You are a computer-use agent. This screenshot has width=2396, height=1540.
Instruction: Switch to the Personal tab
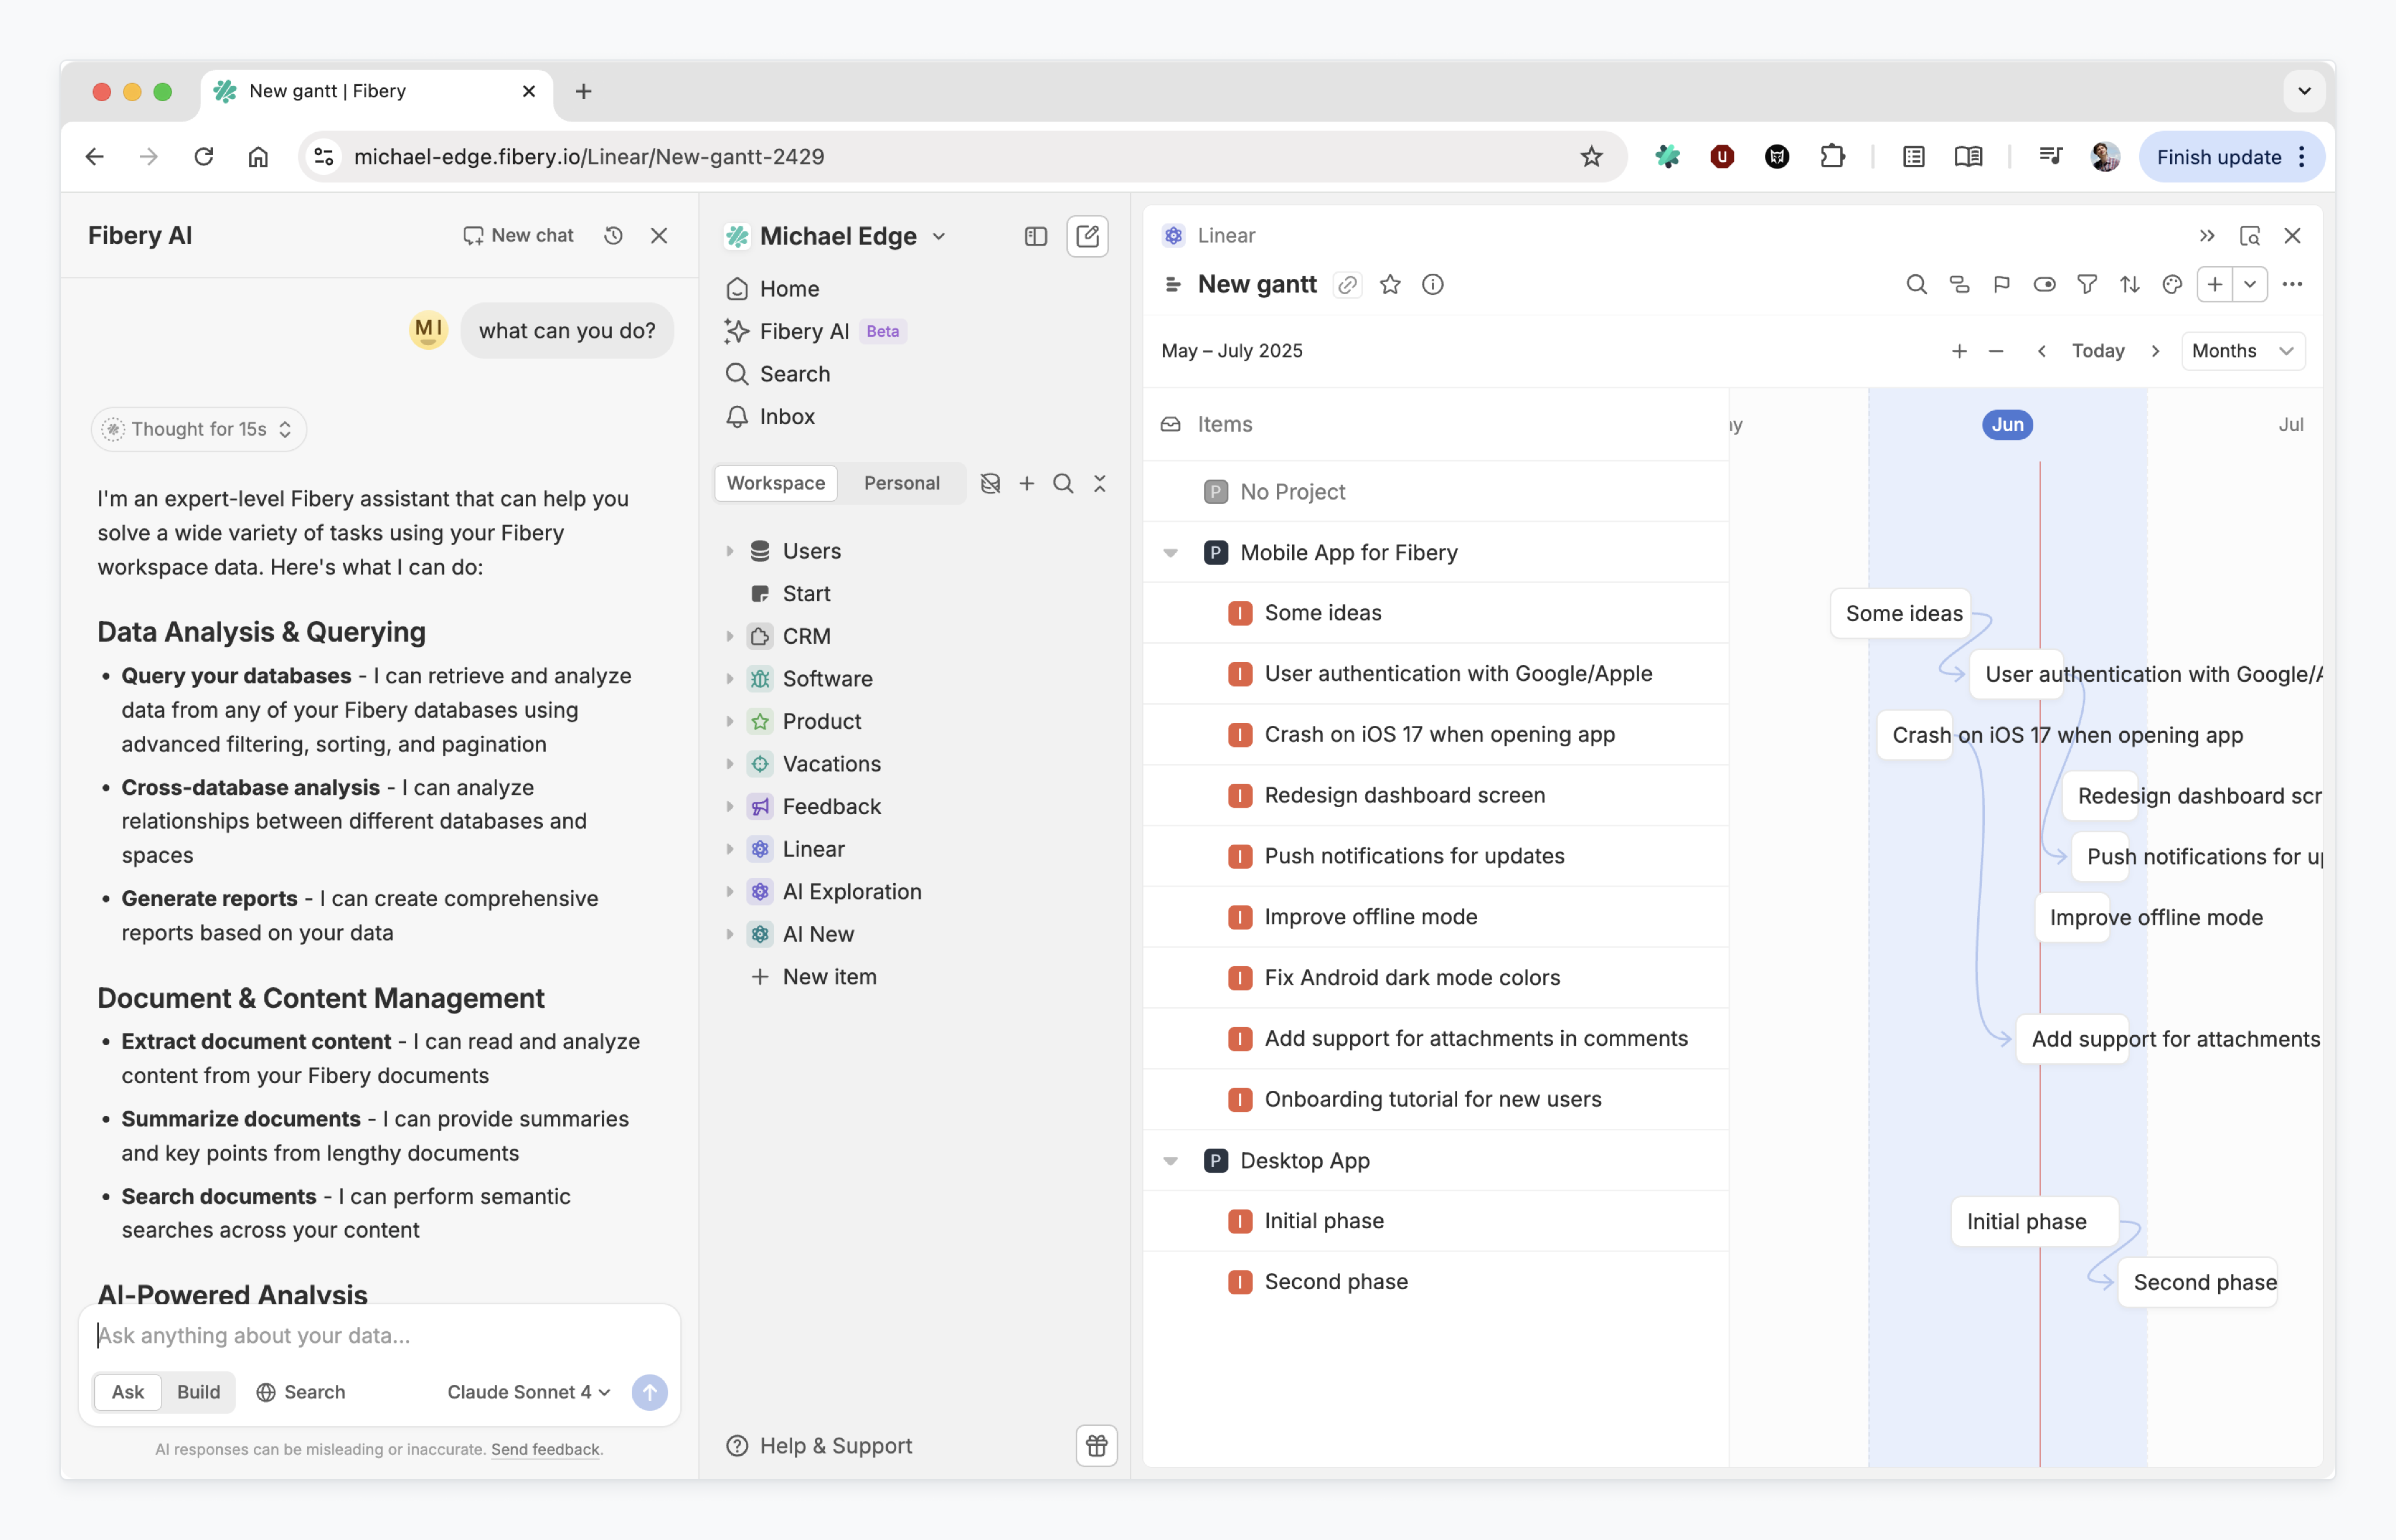[901, 483]
